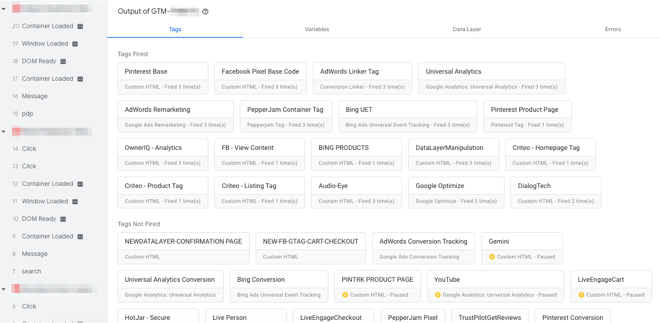This screenshot has height=323, width=660.
Task: Open the Universal Analytics Conversion tag
Action: click(x=170, y=286)
